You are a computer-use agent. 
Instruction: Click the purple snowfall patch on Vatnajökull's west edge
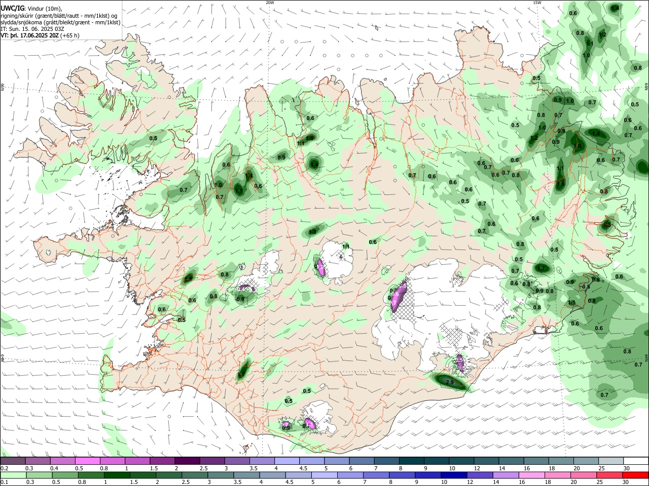pyautogui.click(x=399, y=297)
